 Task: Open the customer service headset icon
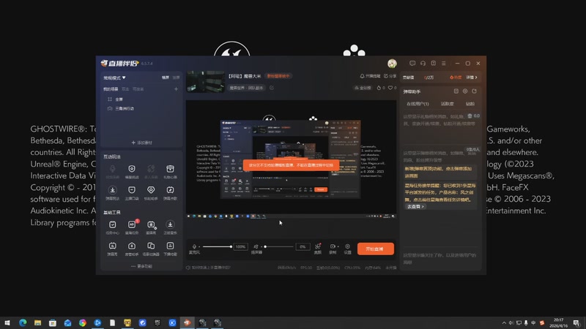pyautogui.click(x=423, y=64)
